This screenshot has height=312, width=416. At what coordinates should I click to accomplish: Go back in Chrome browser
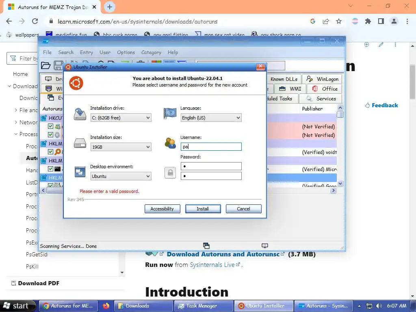click(9, 21)
